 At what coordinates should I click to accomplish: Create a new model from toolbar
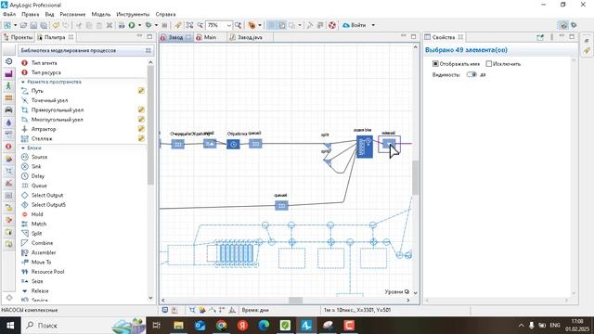click(7, 25)
